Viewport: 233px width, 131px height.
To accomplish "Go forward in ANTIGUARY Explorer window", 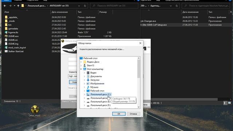I will click(10, 6).
